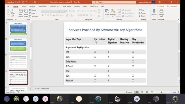Viewport: 185px width, 104px height.
Task: Open the Shapes gallery
Action: (107, 13)
